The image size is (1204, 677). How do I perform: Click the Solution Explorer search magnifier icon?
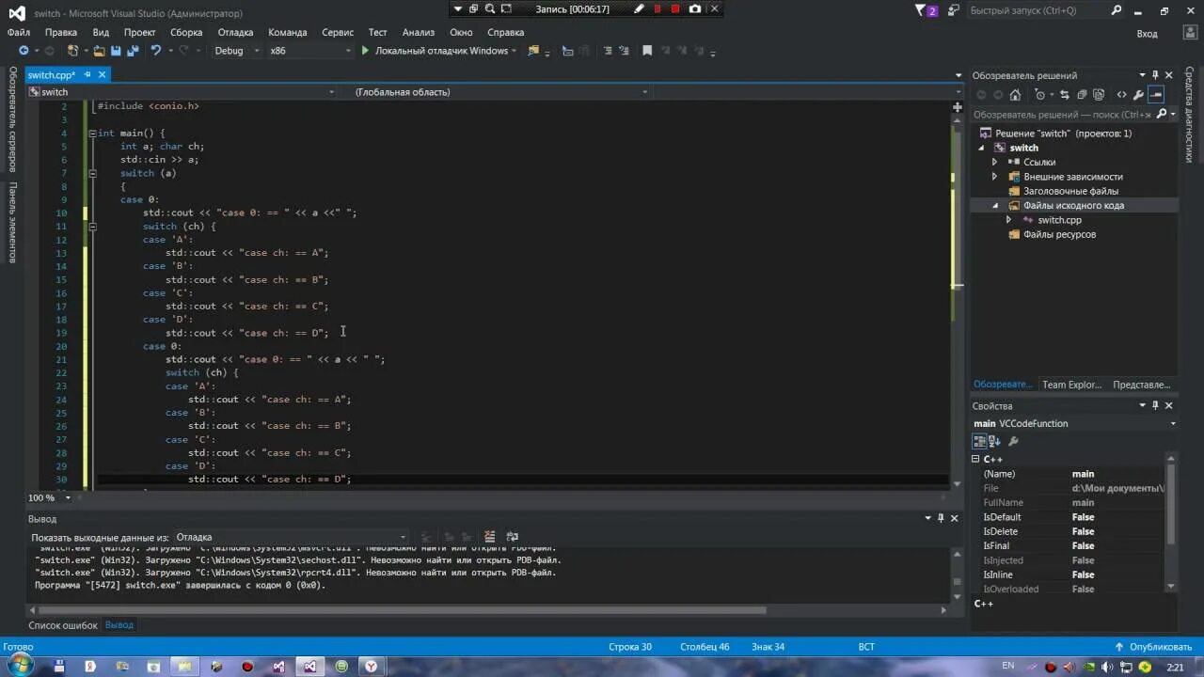1162,115
